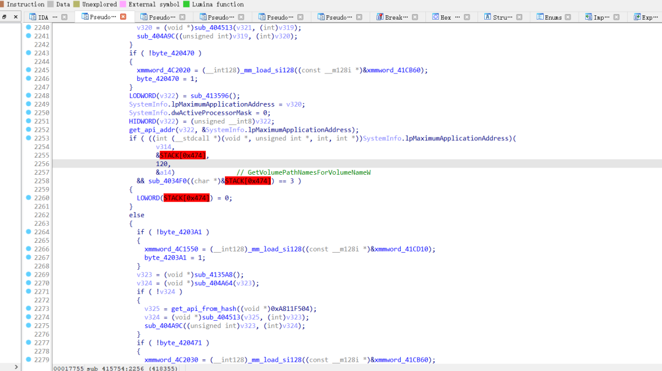Click the Structures tab icon
662x371 pixels.
click(x=487, y=17)
